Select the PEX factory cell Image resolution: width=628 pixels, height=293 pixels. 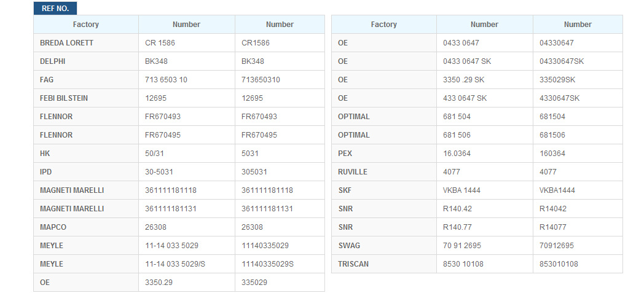tap(384, 154)
